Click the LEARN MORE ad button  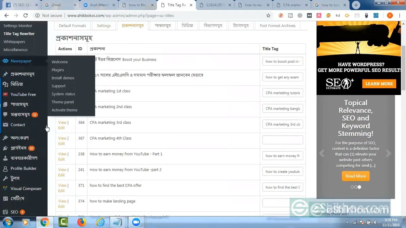(379, 84)
